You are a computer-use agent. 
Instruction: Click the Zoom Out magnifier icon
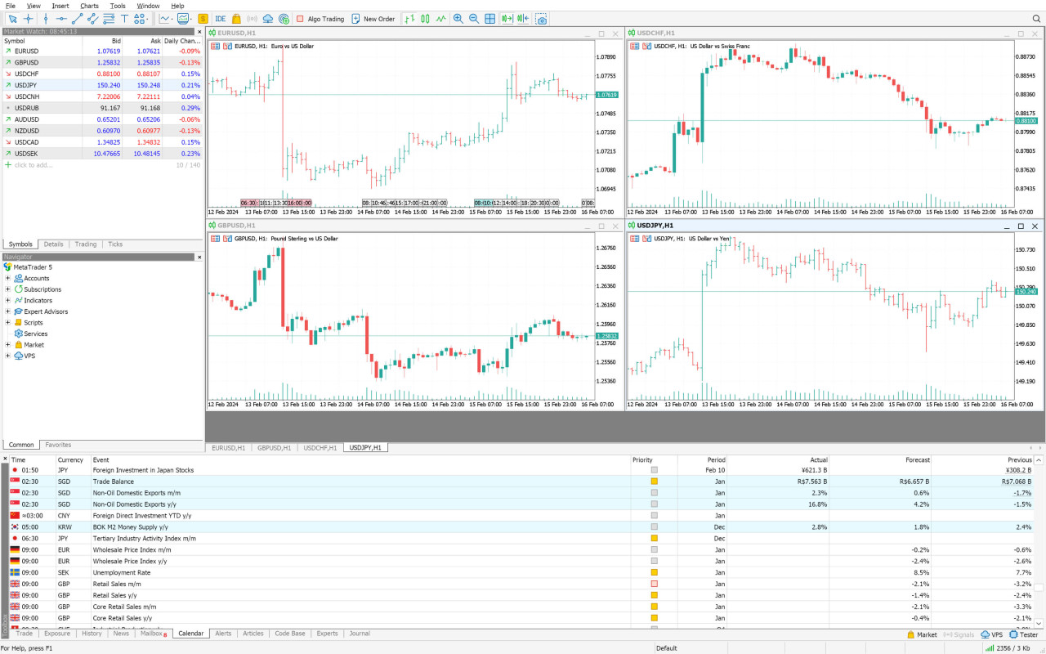pyautogui.click(x=473, y=19)
